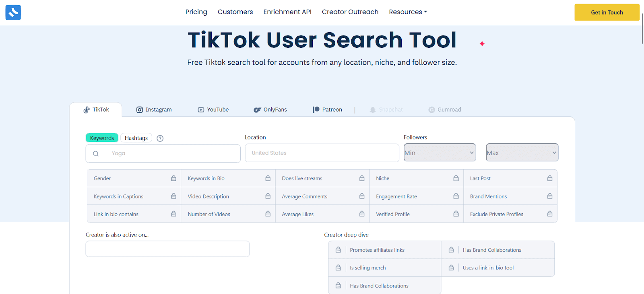
Task: Click the Is selling merch option text
Action: tap(368, 268)
